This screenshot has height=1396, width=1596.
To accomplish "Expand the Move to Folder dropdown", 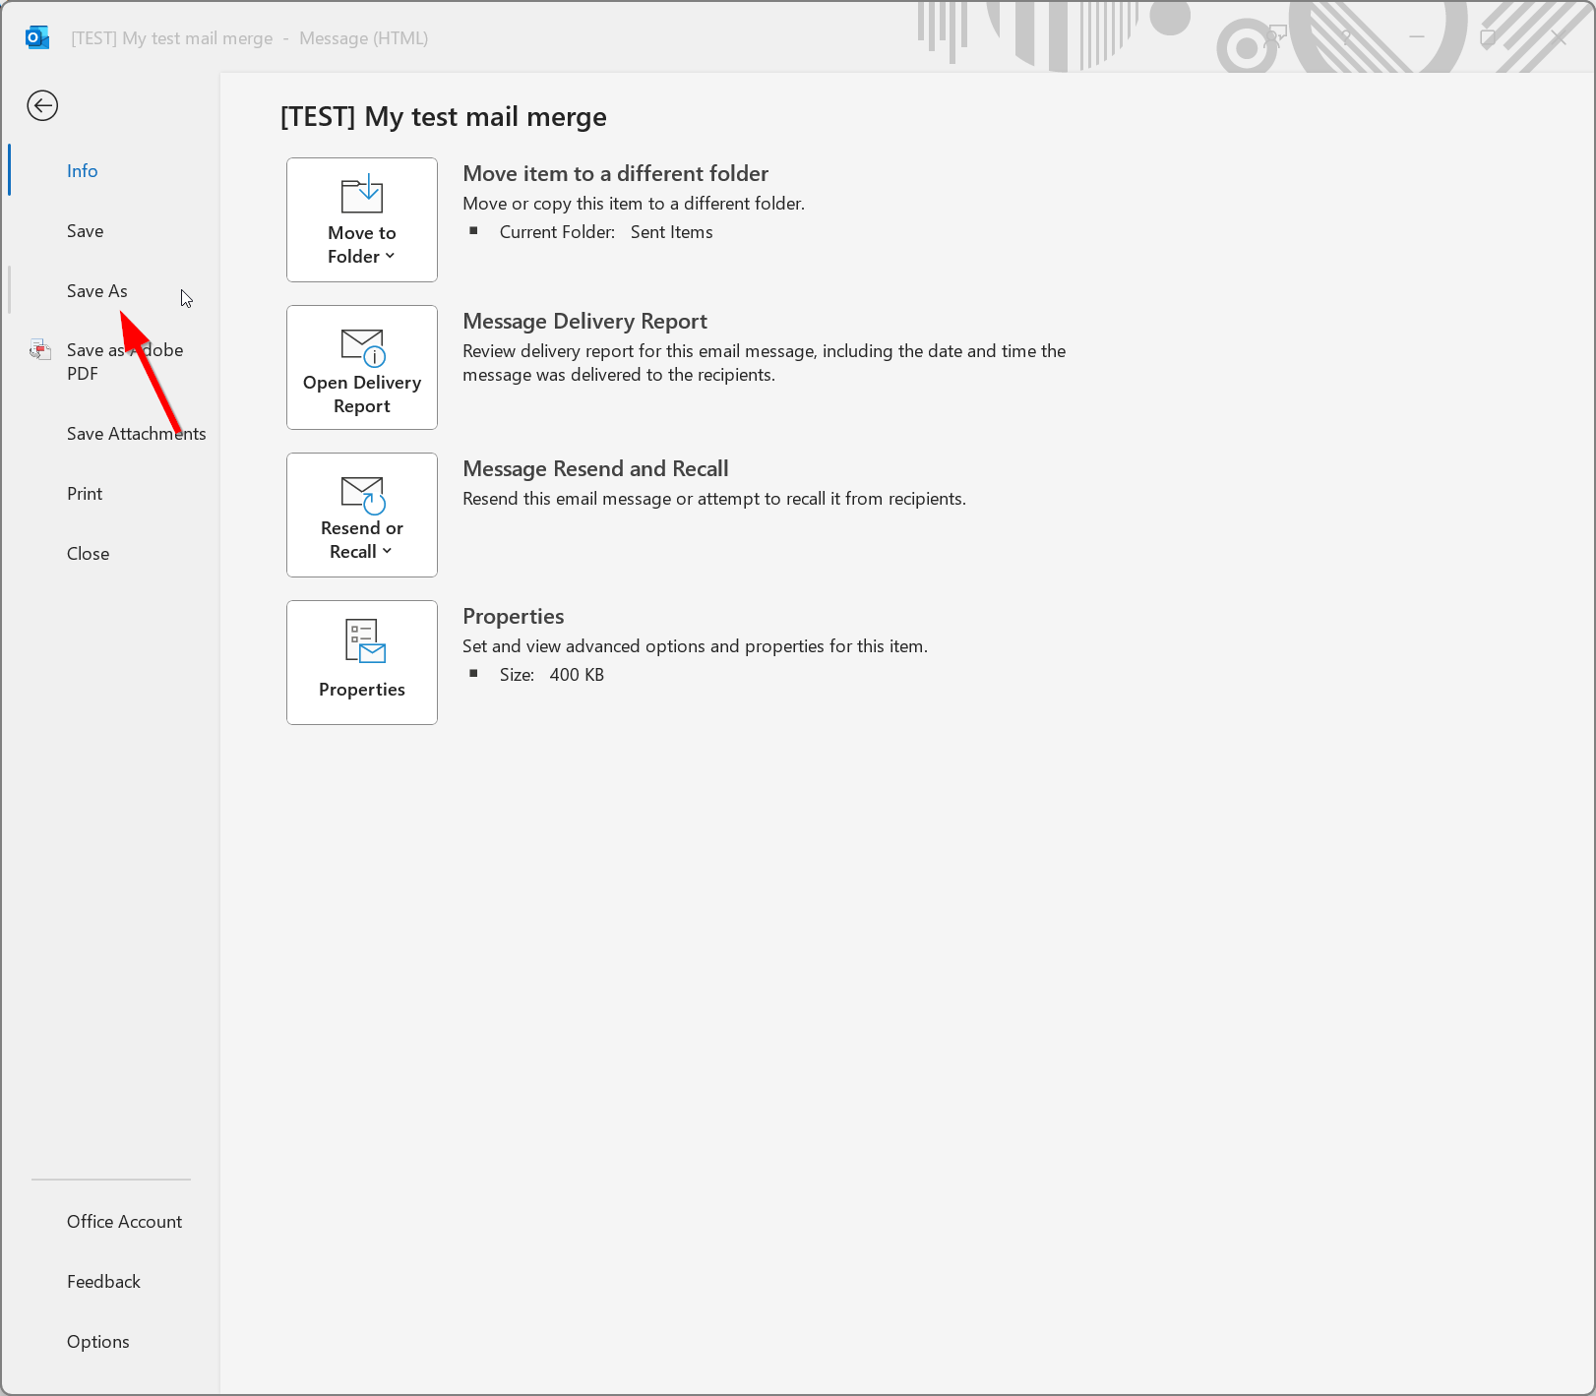I will [361, 219].
